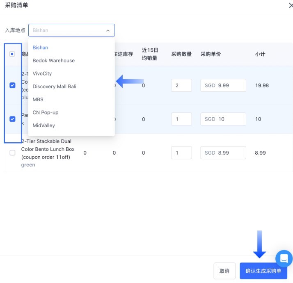Check the green Bento Lunch Box checkbox
The image size is (293, 283).
pos(12,153)
